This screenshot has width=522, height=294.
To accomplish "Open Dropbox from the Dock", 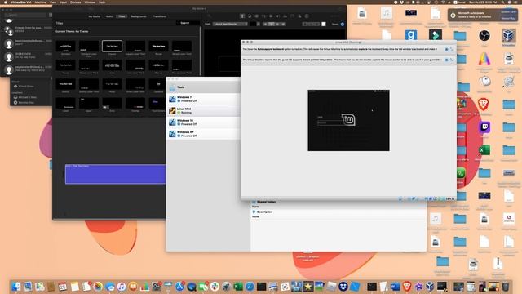I will pos(343,287).
